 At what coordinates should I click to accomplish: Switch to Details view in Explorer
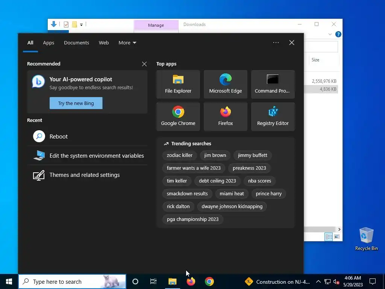[329, 237]
